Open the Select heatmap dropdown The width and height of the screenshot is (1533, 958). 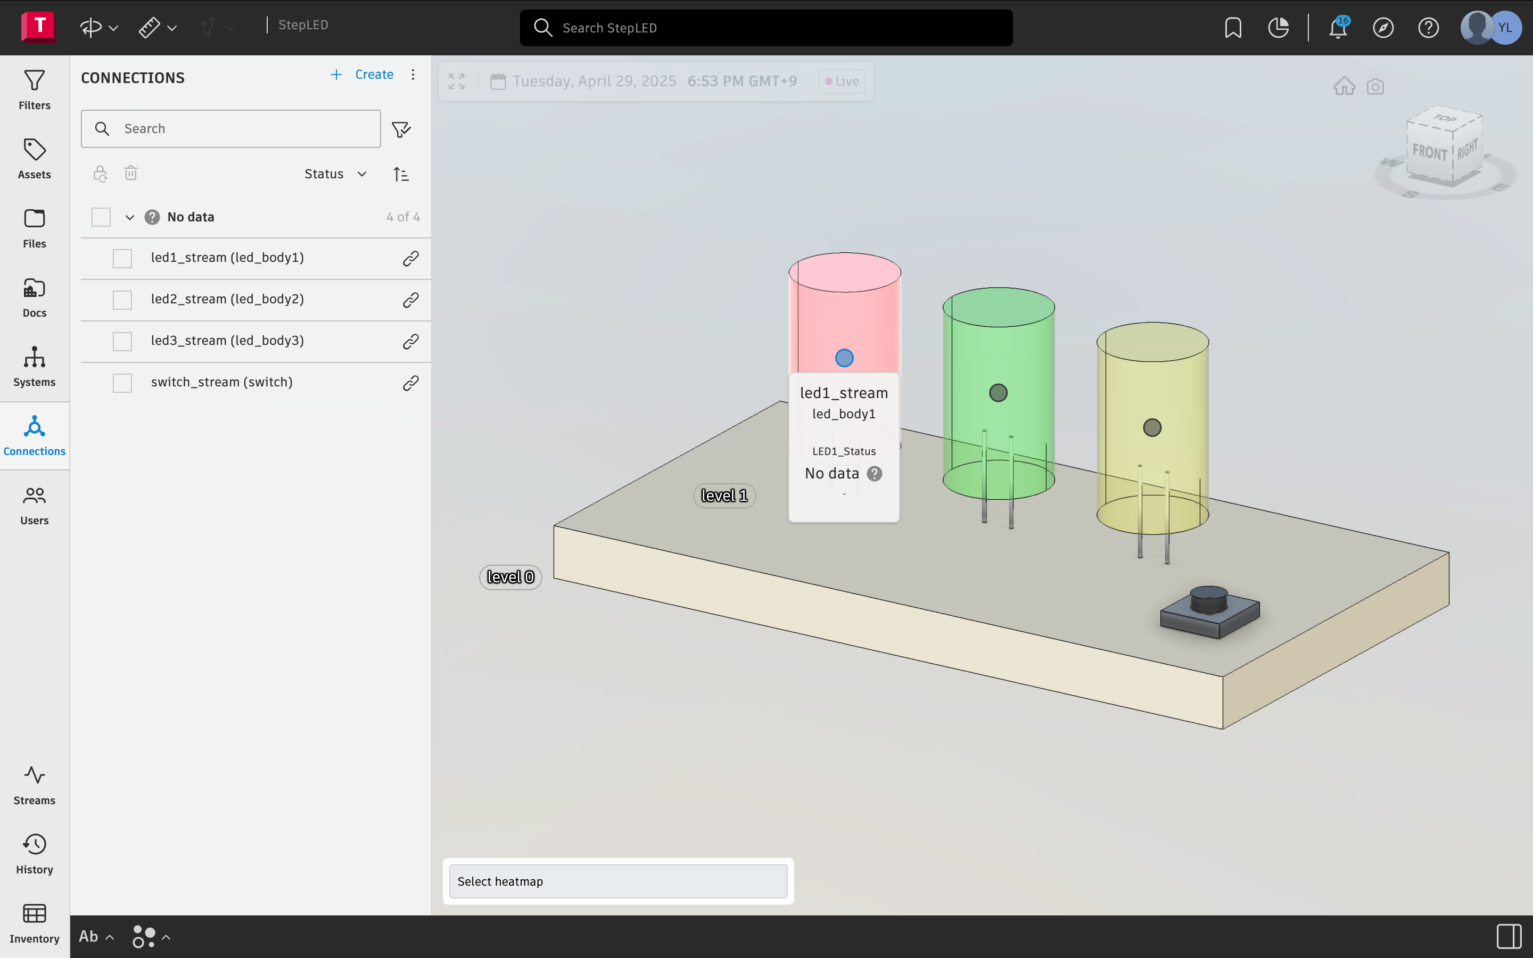(x=617, y=881)
